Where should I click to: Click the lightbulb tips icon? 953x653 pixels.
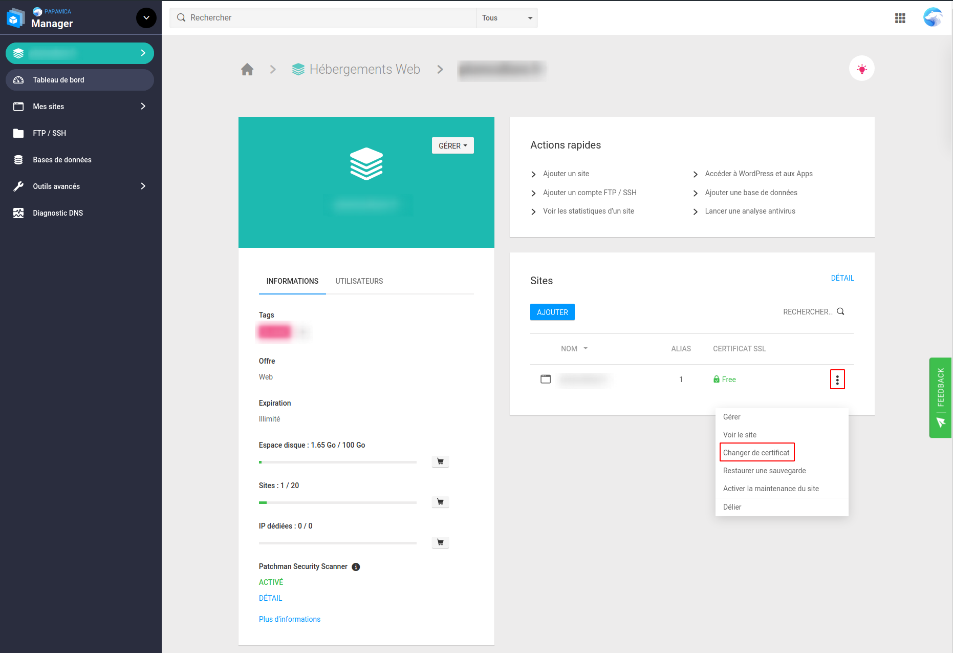(x=861, y=69)
